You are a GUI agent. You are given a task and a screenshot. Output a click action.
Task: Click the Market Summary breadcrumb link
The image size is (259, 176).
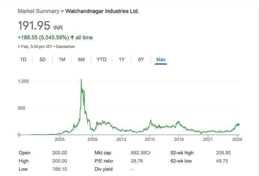pos(38,11)
